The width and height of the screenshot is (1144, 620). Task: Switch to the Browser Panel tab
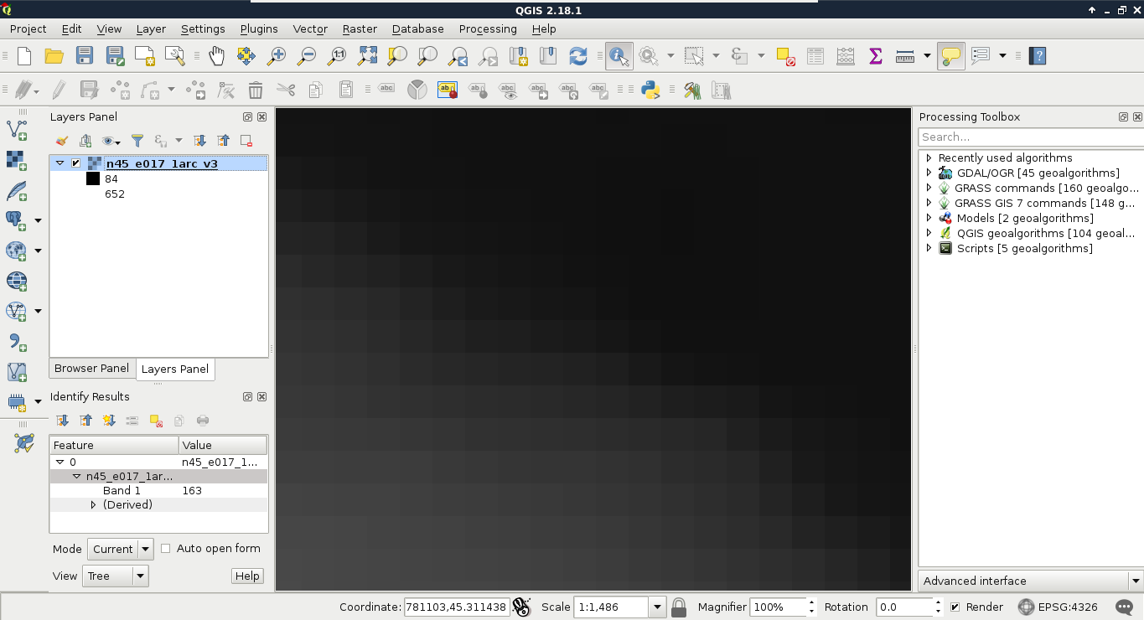[91, 369]
